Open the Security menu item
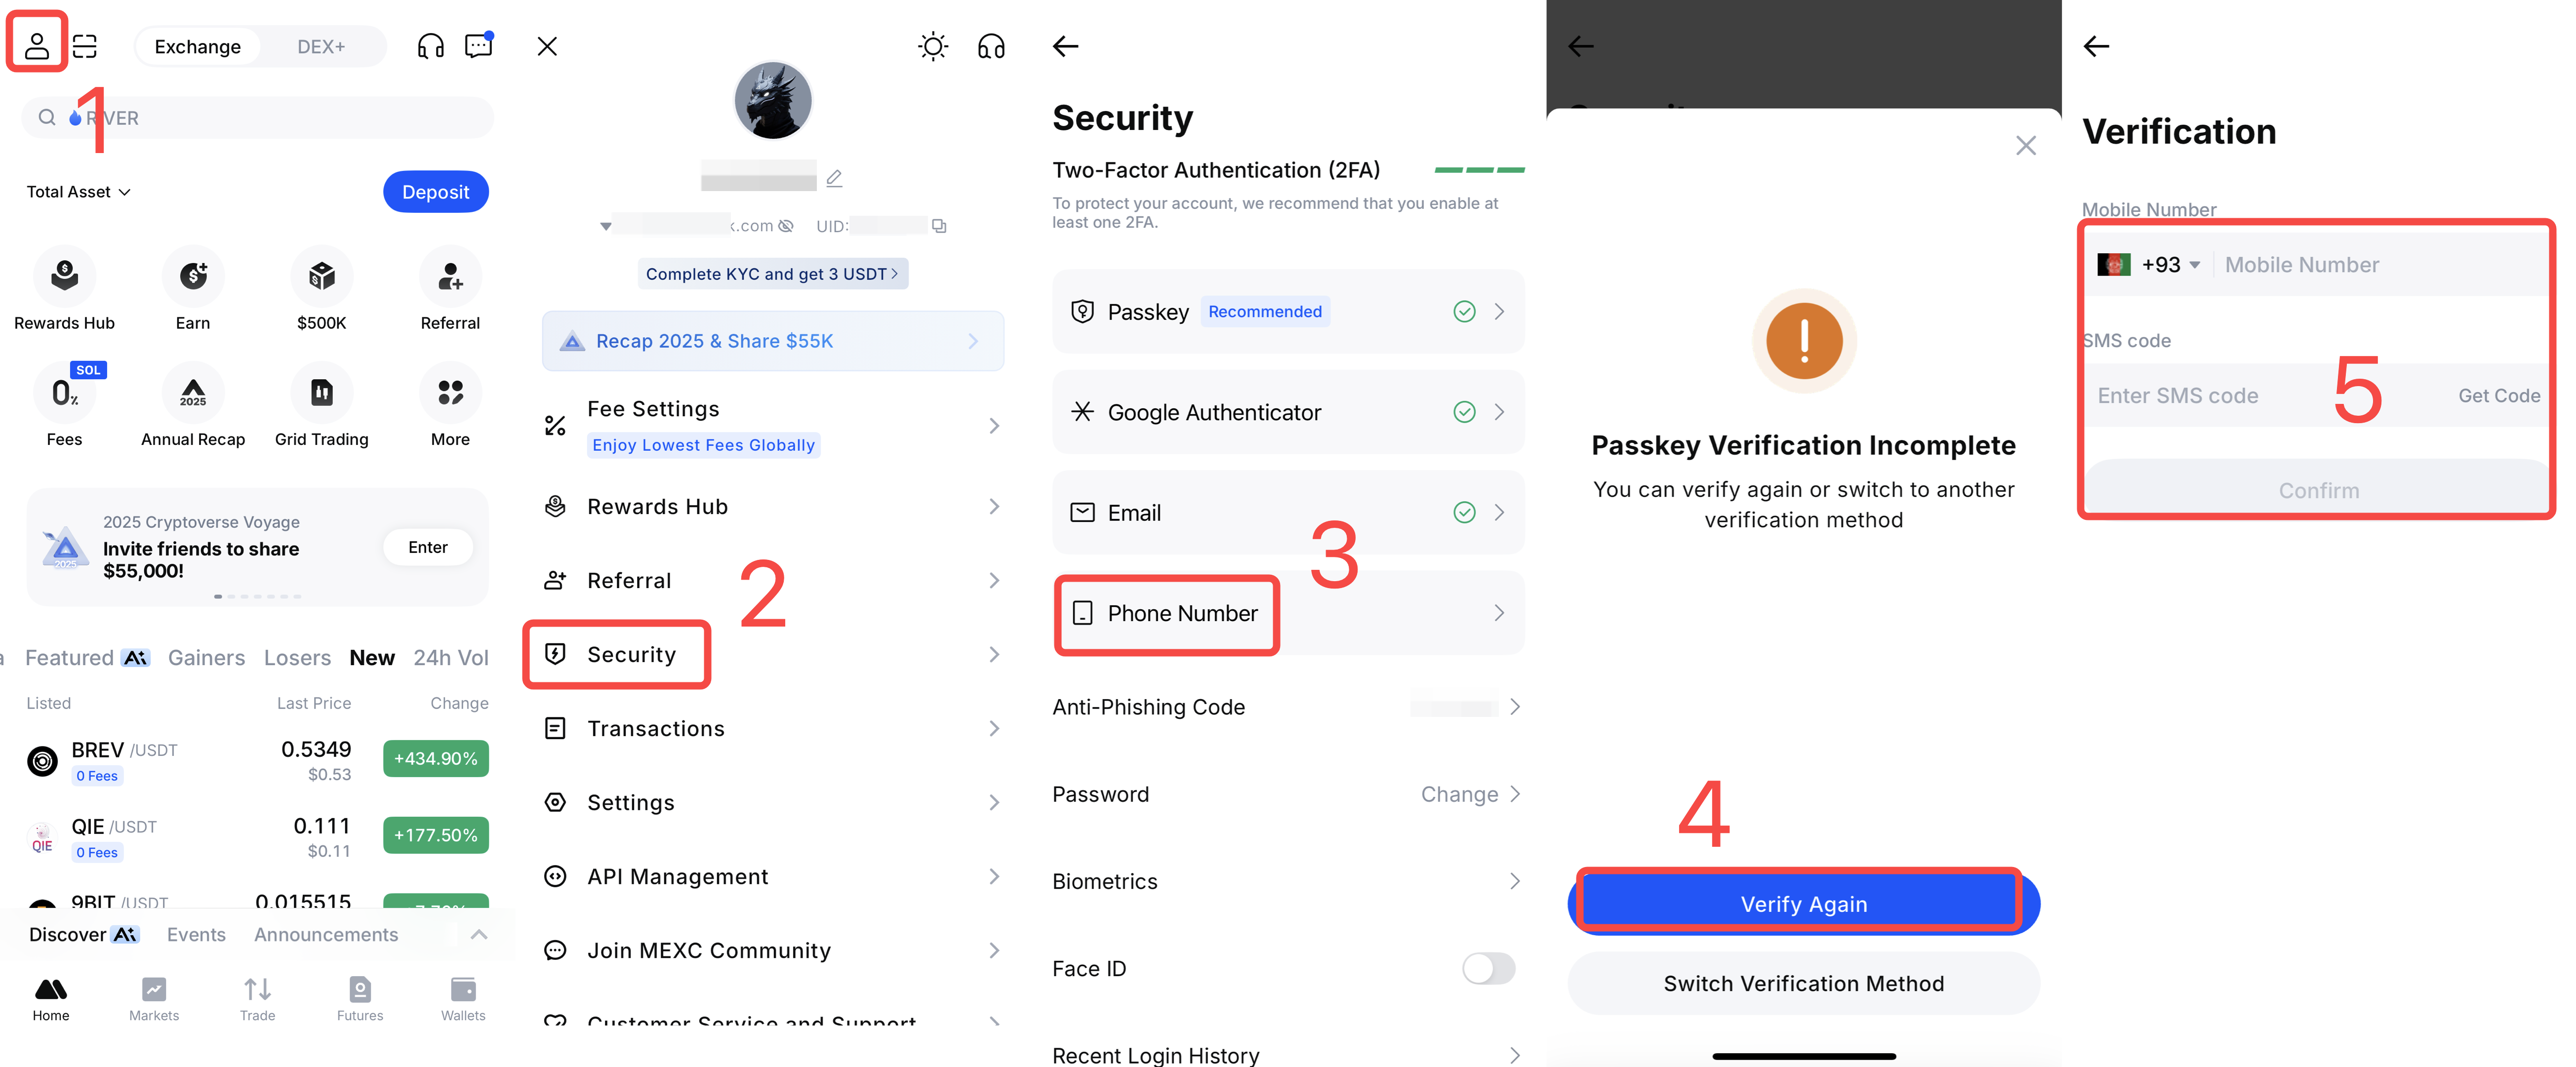The width and height of the screenshot is (2576, 1067). [x=631, y=655]
